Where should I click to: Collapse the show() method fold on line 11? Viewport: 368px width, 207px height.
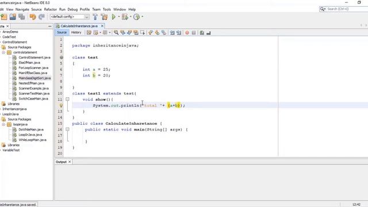point(67,99)
